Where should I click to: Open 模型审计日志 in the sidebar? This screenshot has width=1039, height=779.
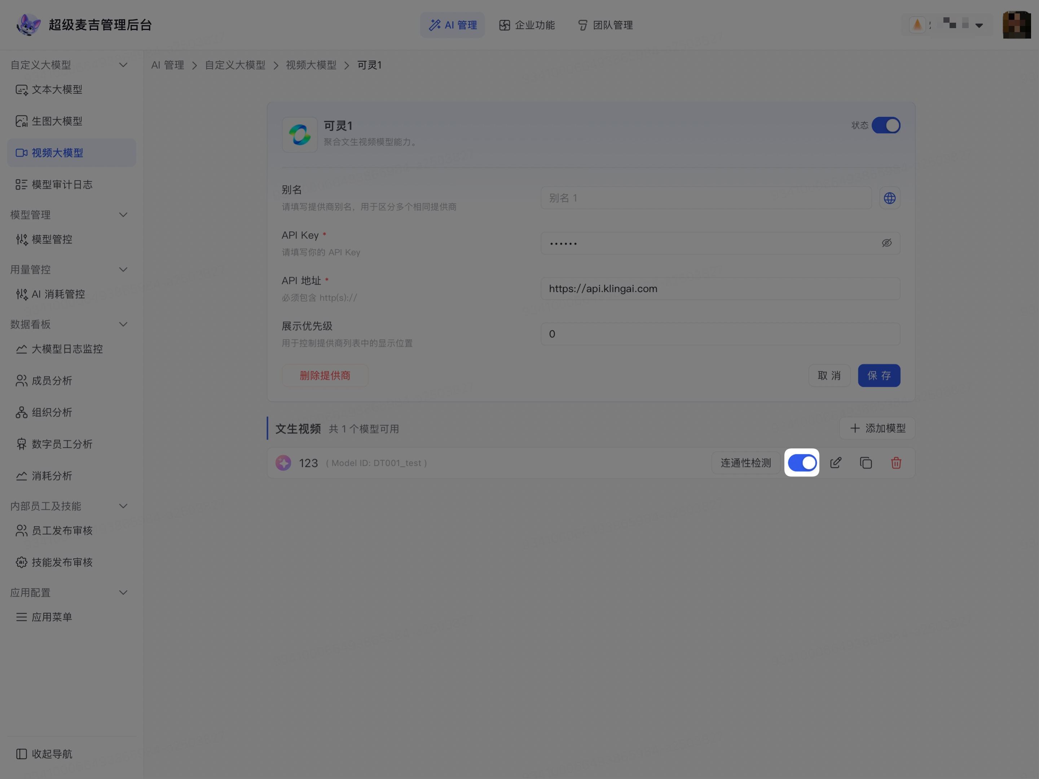coord(71,185)
